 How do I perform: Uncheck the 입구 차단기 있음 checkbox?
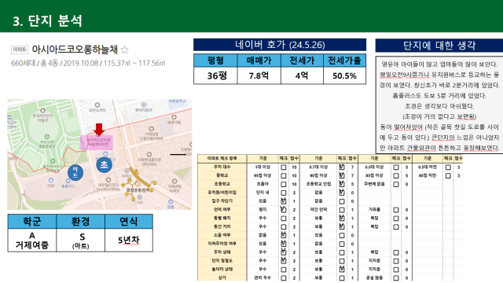pyautogui.click(x=284, y=201)
